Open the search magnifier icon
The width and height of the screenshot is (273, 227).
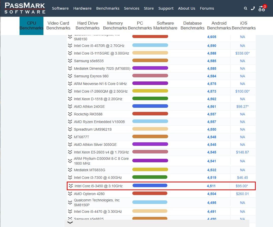coord(245,8)
